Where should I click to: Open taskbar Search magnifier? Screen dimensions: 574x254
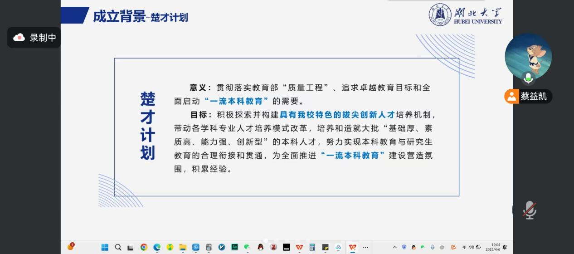point(118,247)
